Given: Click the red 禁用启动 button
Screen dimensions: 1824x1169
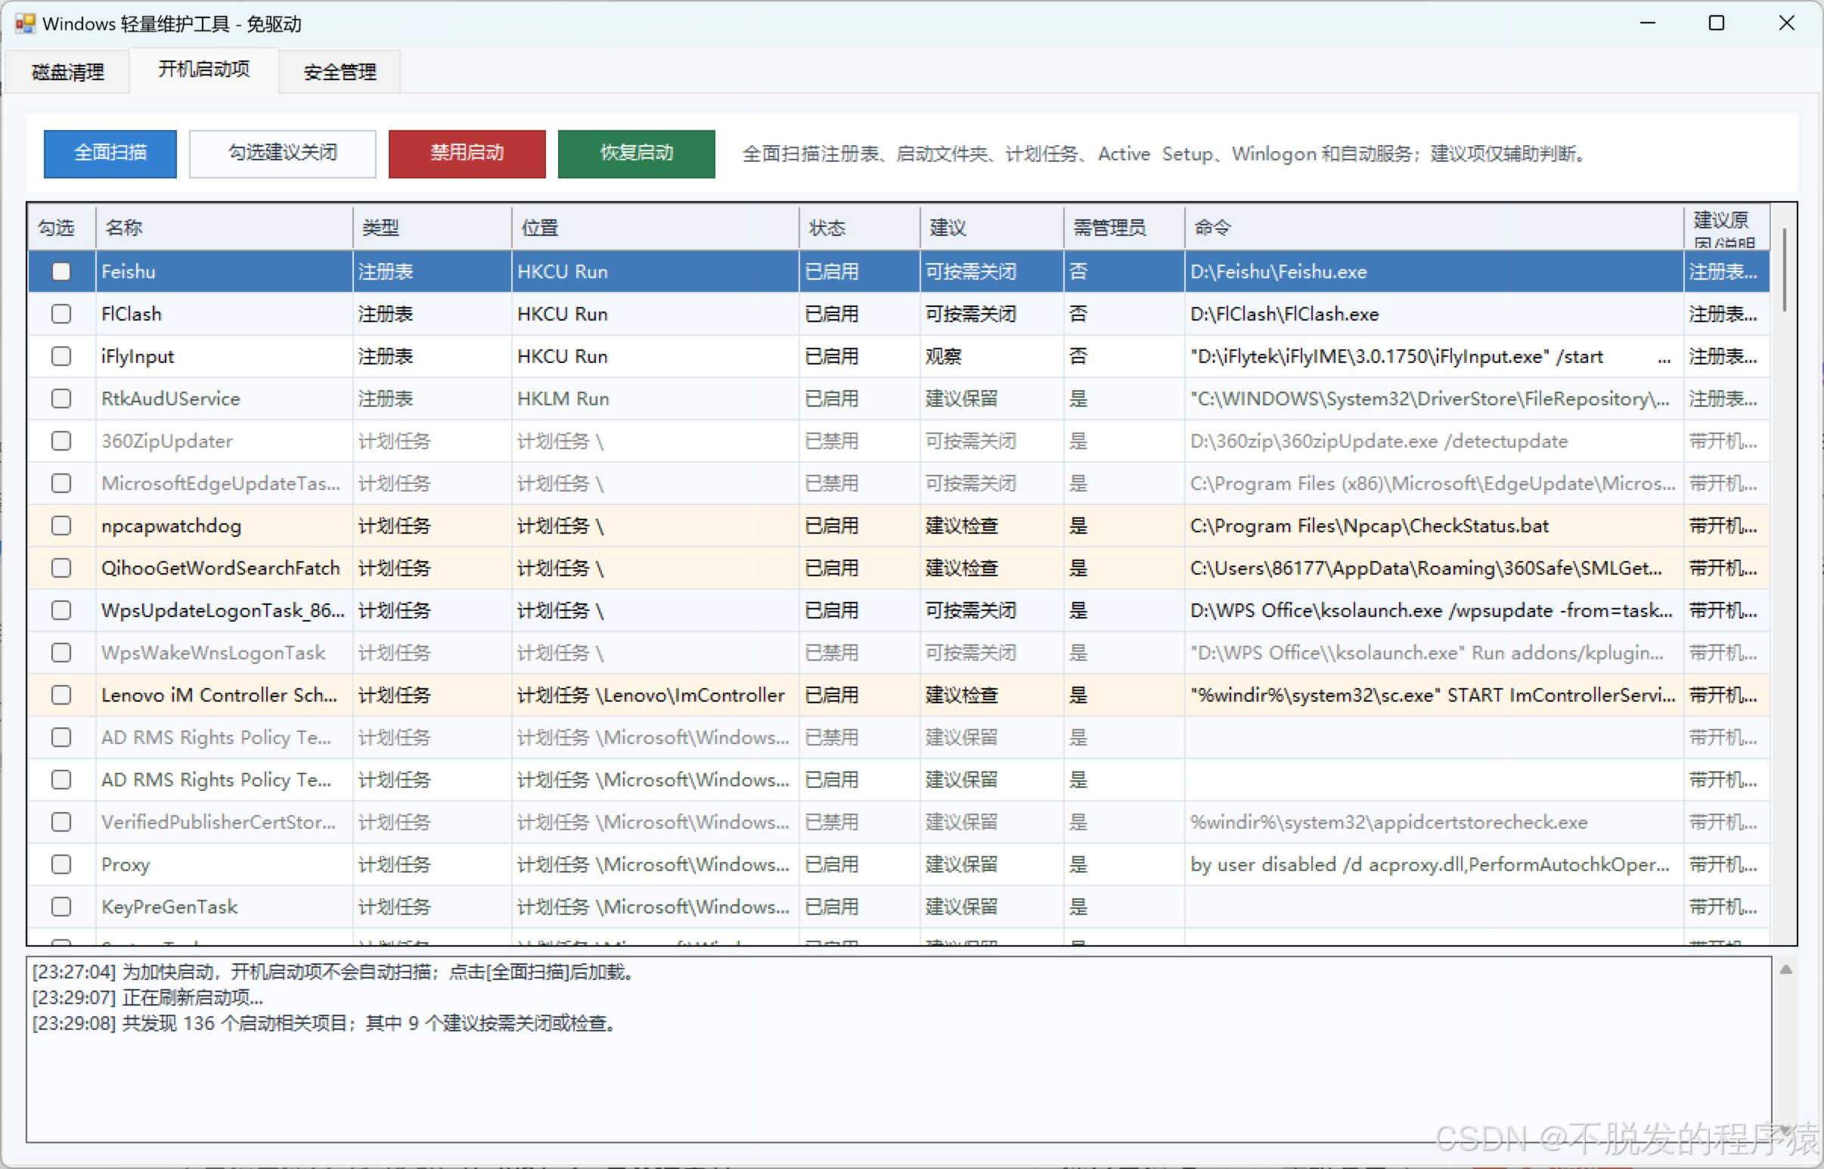Looking at the screenshot, I should coord(467,153).
